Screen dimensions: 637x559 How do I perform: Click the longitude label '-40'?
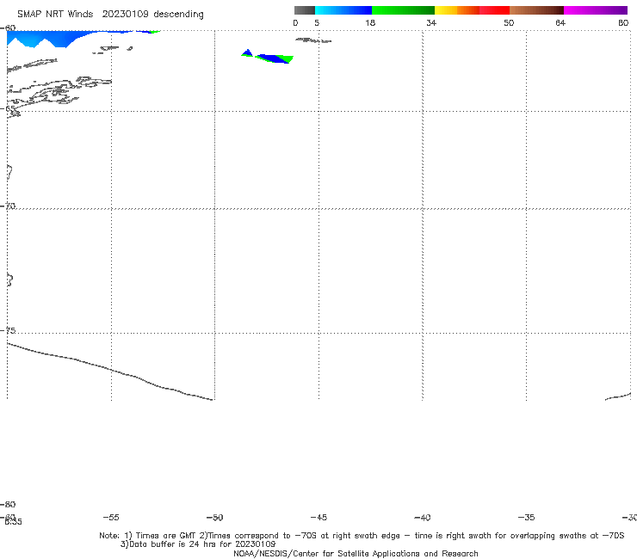(x=423, y=518)
